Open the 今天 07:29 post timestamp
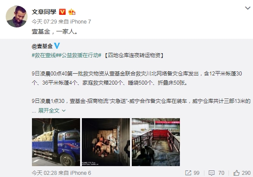Image resolution: width=253 pixels, height=177 pixels. (44, 22)
